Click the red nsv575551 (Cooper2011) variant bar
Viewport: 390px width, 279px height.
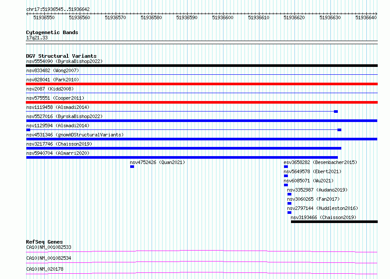tap(202, 102)
